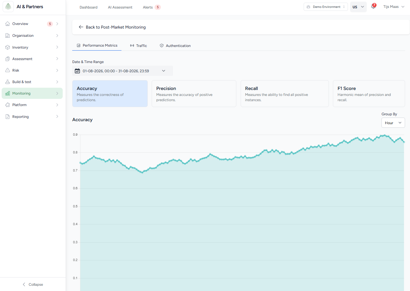The height and width of the screenshot is (291, 410).
Task: Select the F1 Score metric card
Action: pos(369,94)
